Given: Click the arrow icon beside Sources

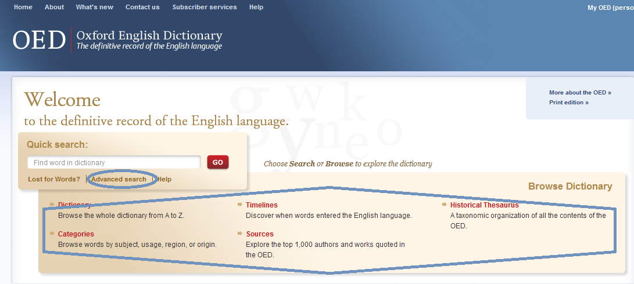Looking at the screenshot, I should click(x=240, y=233).
